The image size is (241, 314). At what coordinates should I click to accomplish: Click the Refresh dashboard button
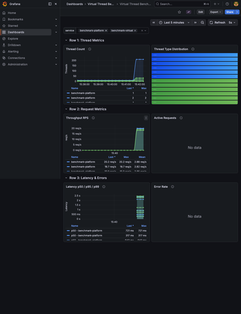pos(217,23)
